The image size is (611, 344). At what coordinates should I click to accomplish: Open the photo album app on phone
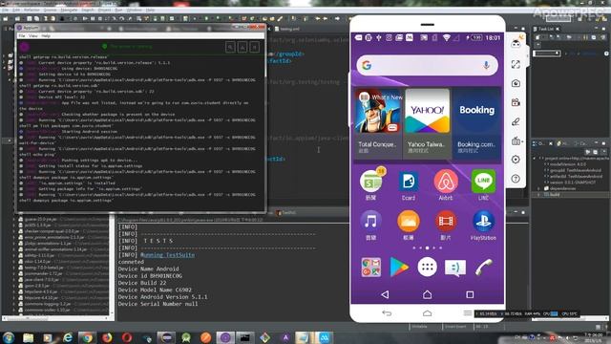click(x=408, y=226)
